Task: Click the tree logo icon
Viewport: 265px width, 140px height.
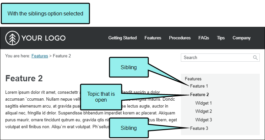Action: [12, 38]
